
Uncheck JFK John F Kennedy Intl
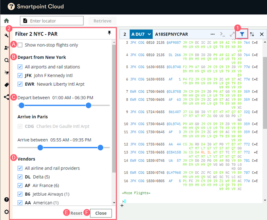[20, 75]
